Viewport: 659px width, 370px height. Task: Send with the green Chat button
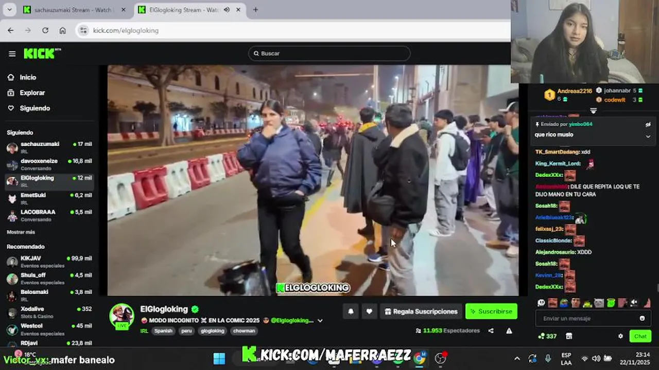640,336
